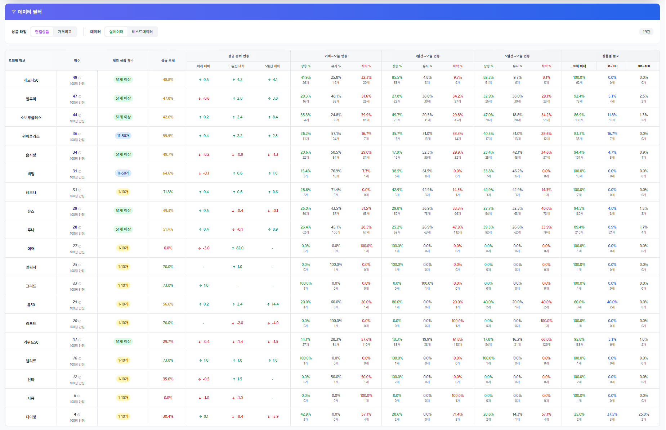The height and width of the screenshot is (430, 666).
Task: Select the 단일상품 product type option
Action: click(x=42, y=32)
